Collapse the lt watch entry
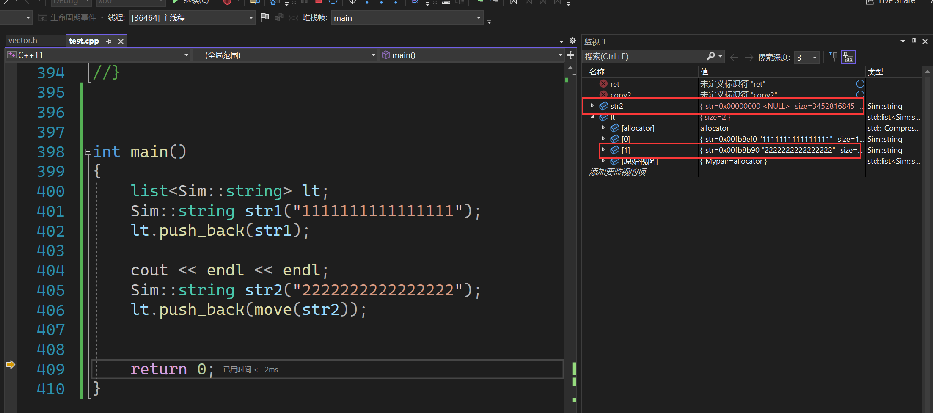Screen dimensions: 933x413 pyautogui.click(x=592, y=116)
